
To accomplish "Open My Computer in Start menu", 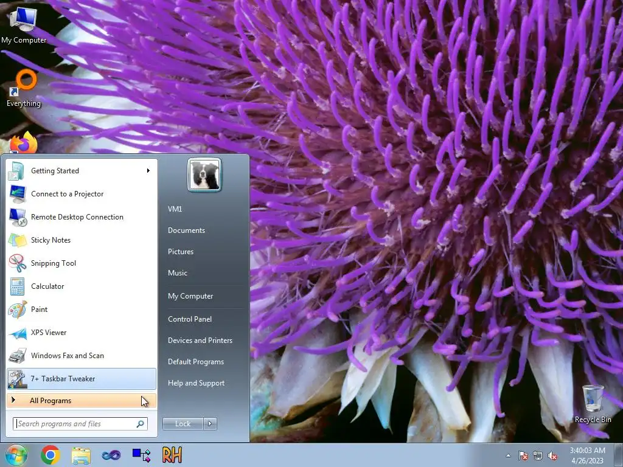I will point(190,296).
